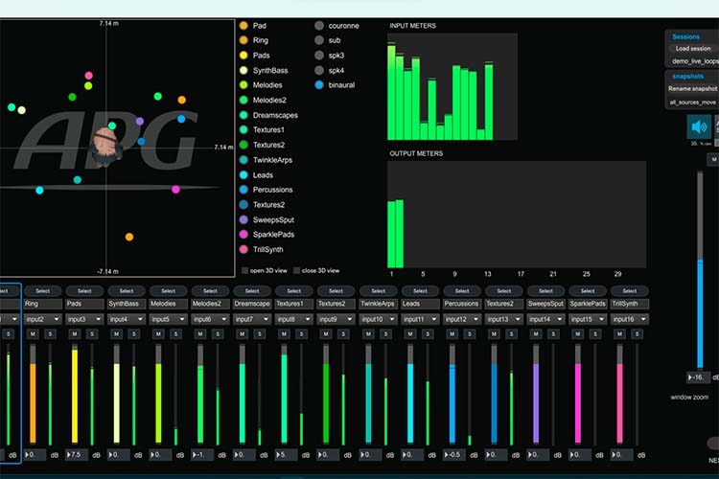Image resolution: width=719 pixels, height=479 pixels.
Task: Select the binaural blue output dot
Action: (319, 85)
